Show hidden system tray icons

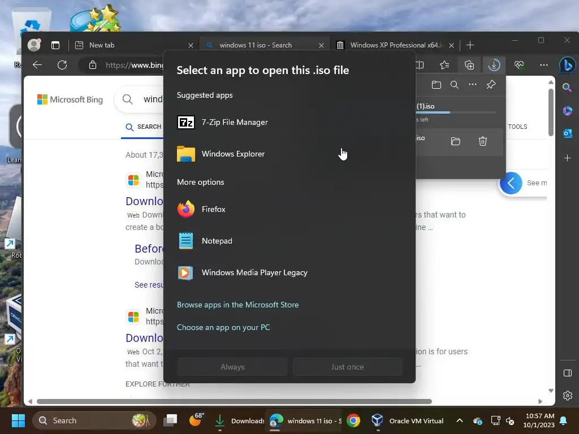(460, 420)
